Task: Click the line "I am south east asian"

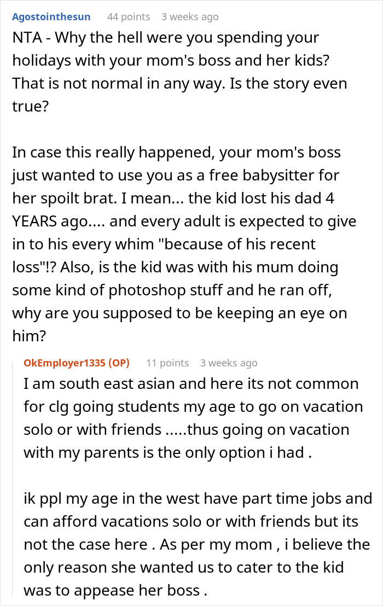Action: pos(191,384)
